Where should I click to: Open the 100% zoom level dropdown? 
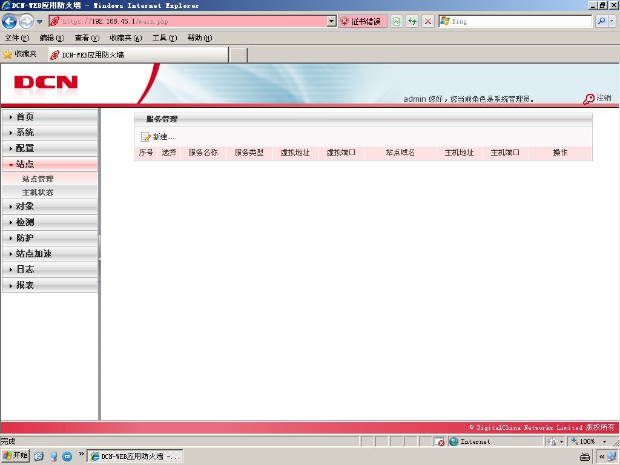[x=605, y=441]
